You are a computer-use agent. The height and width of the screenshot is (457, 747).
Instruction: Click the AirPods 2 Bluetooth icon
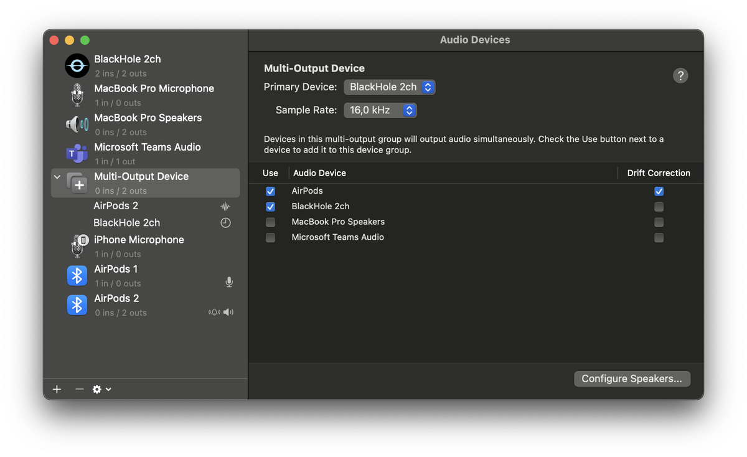click(x=77, y=304)
